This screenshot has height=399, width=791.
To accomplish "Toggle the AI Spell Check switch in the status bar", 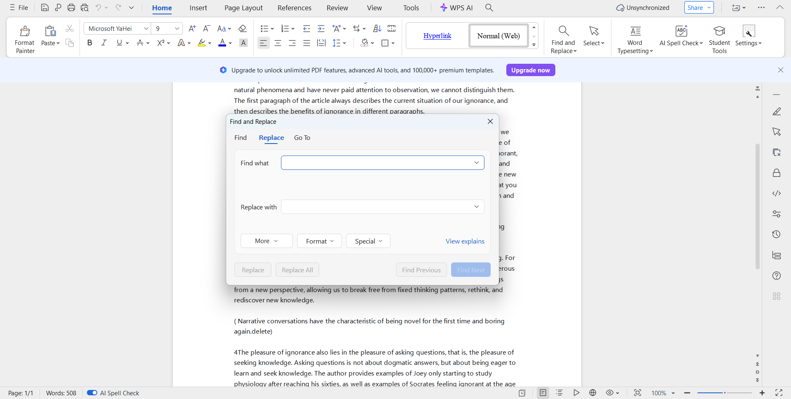I will click(x=92, y=393).
